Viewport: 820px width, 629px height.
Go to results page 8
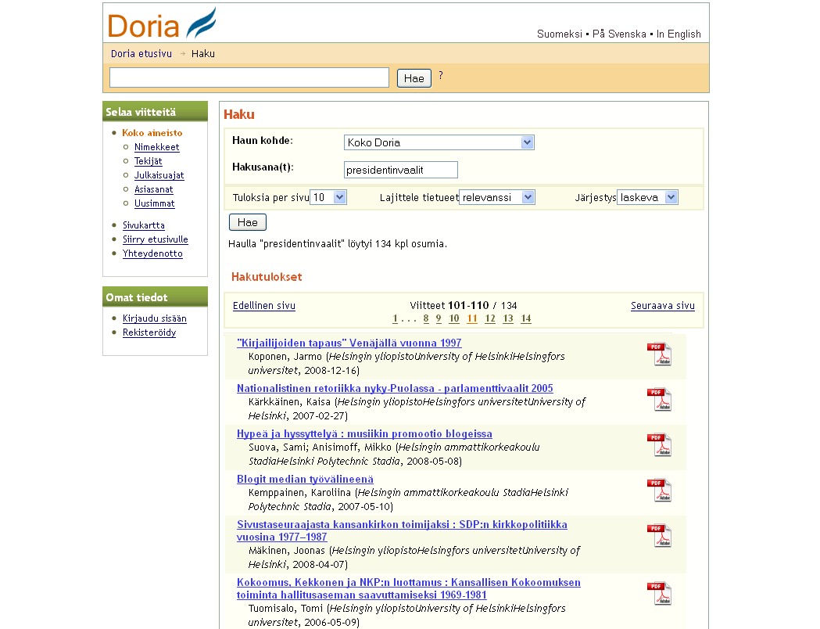426,318
